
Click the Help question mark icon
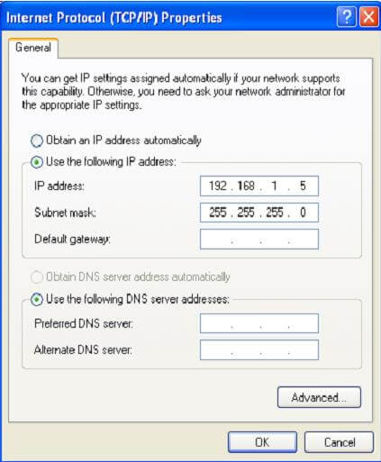(347, 17)
